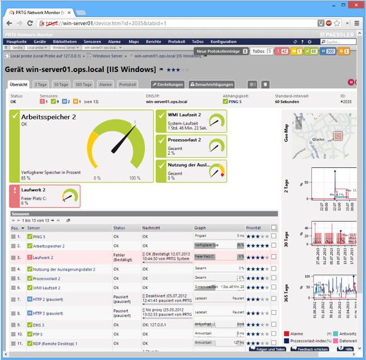Tick the checkbox for DNS 3 row

[x=274, y=324]
